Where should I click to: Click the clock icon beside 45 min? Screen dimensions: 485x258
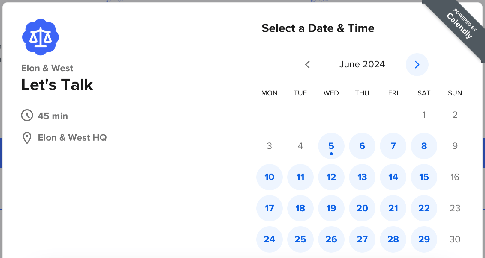tap(27, 116)
